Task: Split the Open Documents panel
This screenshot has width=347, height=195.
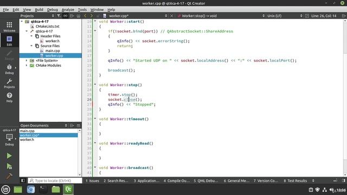Action: coord(72,125)
